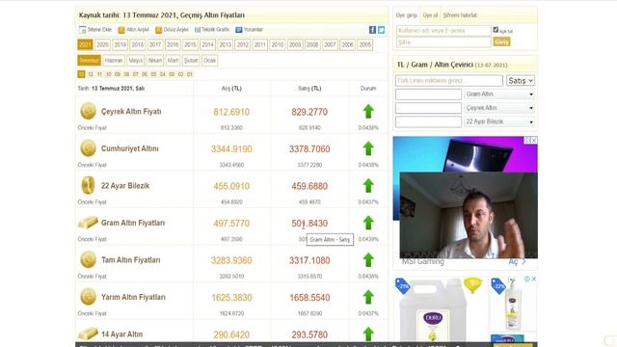617x347 pixels.
Task: Open Tam Altın Fiyatları link
Action: [131, 260]
